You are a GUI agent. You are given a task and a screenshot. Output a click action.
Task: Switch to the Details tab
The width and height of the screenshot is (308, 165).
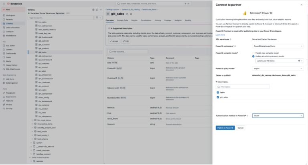pyautogui.click(x=134, y=20)
